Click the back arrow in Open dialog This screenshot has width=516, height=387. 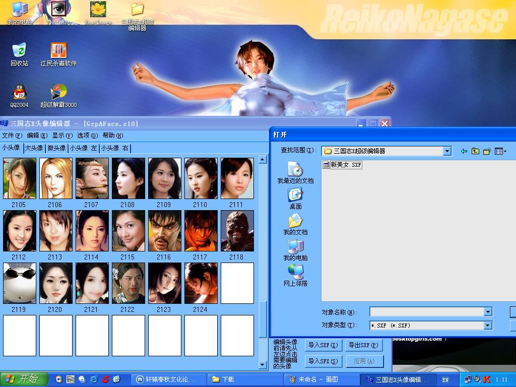[464, 151]
